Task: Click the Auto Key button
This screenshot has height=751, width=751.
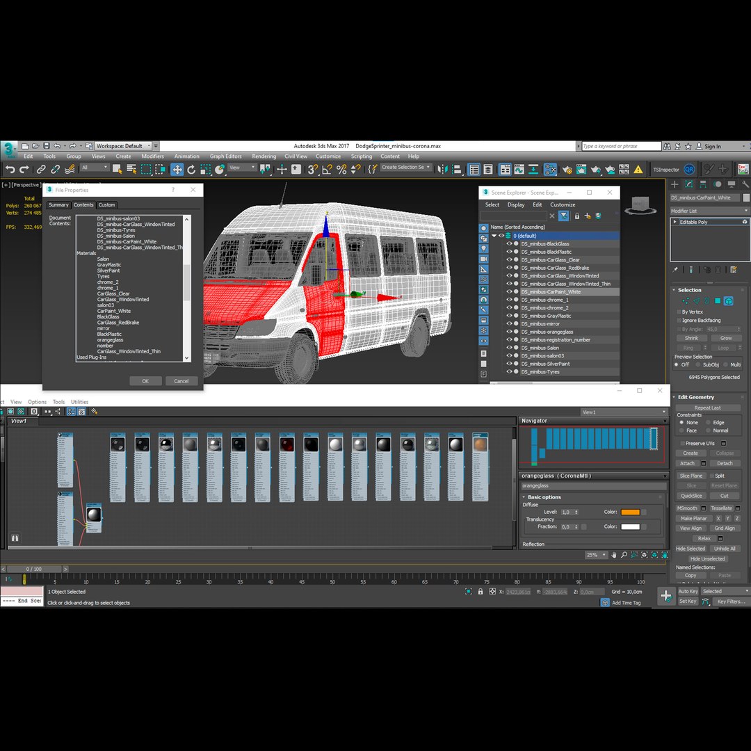Action: click(x=688, y=592)
